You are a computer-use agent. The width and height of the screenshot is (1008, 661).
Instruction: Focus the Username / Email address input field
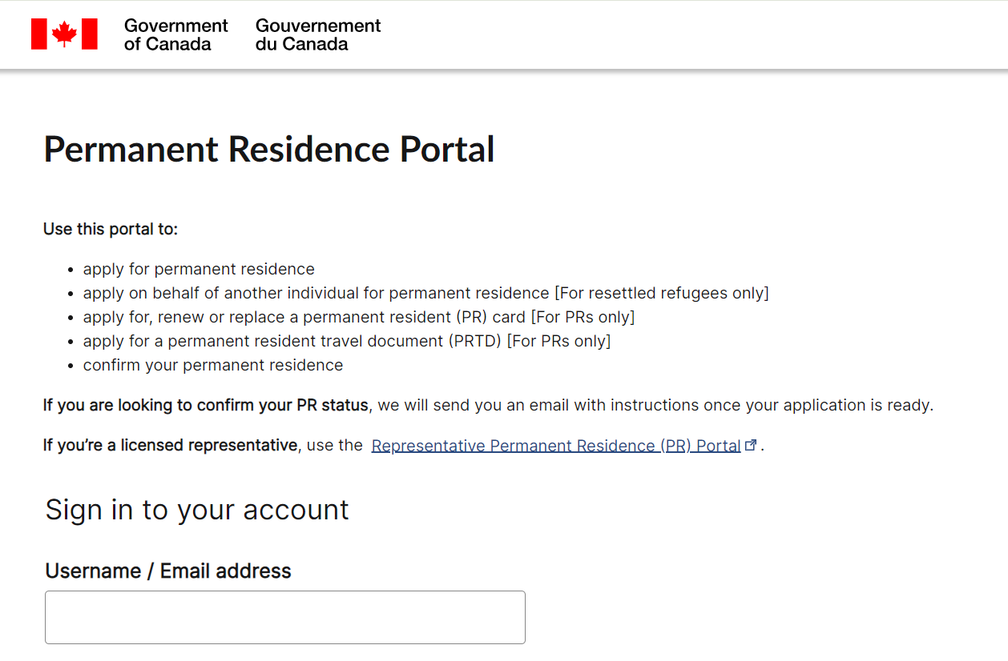[285, 617]
